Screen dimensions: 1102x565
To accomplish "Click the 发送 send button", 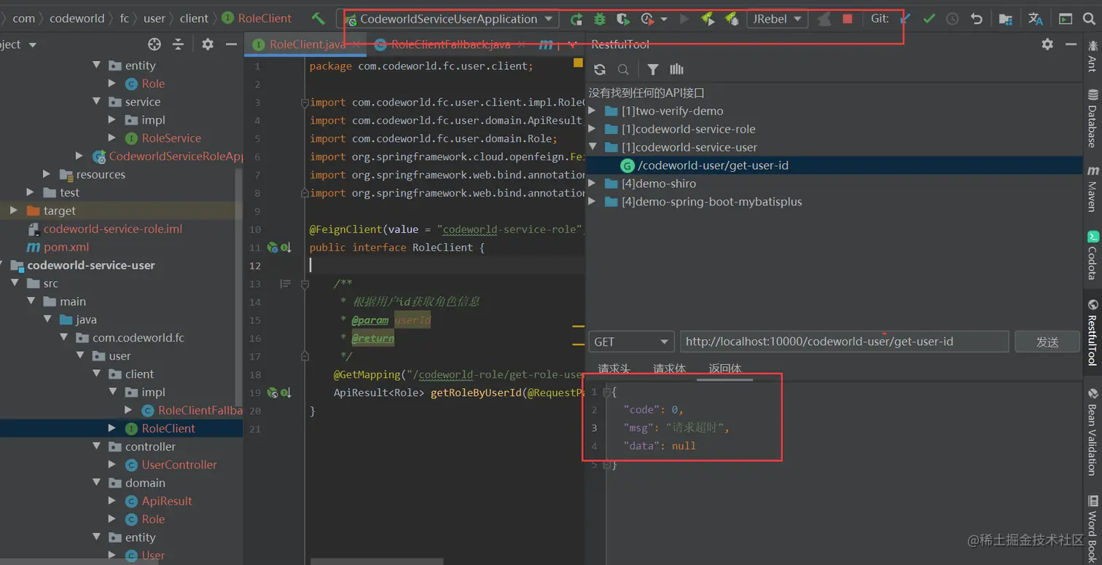I will (x=1047, y=341).
